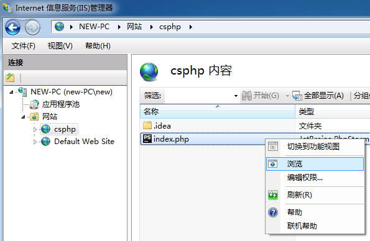Click the large globe beside csphp 内容 heading

149,72
